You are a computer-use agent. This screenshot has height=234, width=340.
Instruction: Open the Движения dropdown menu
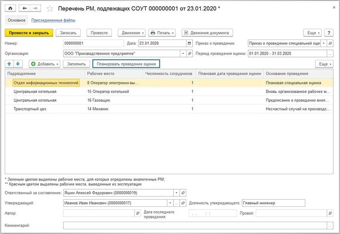[132, 33]
